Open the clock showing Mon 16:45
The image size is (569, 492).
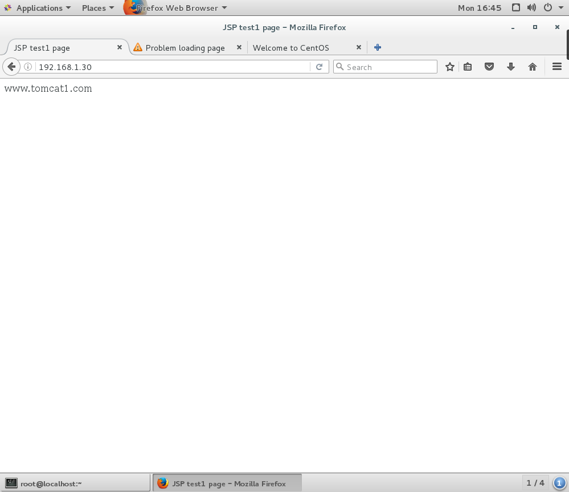(x=480, y=7)
